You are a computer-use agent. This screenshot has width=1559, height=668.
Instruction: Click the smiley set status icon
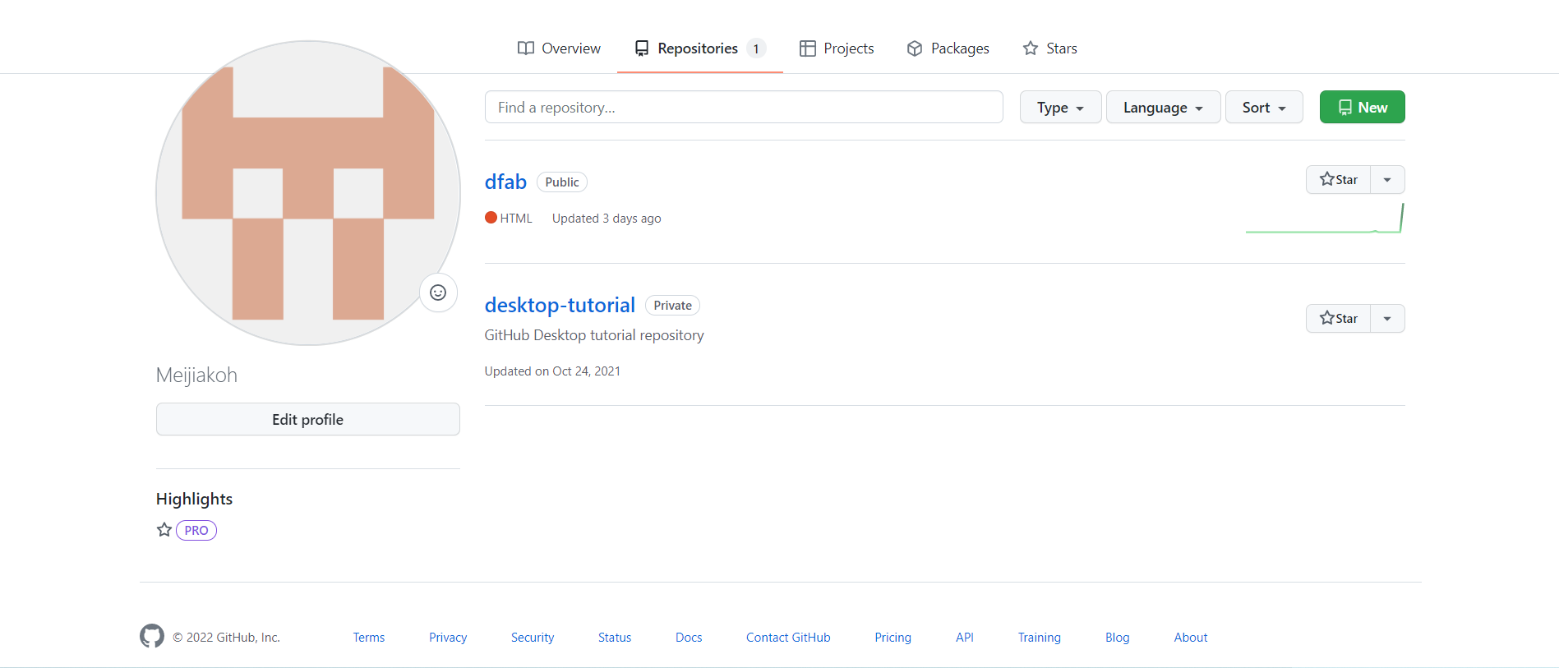438,293
